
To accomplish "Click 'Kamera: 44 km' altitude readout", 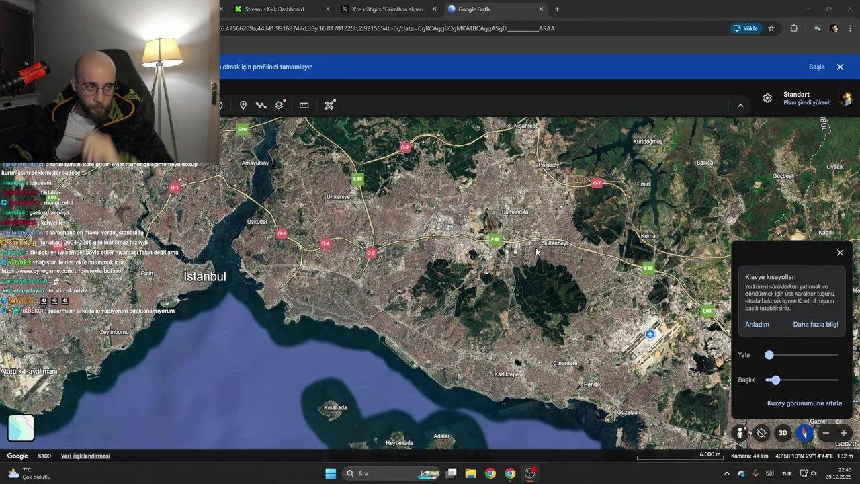I will pos(749,456).
